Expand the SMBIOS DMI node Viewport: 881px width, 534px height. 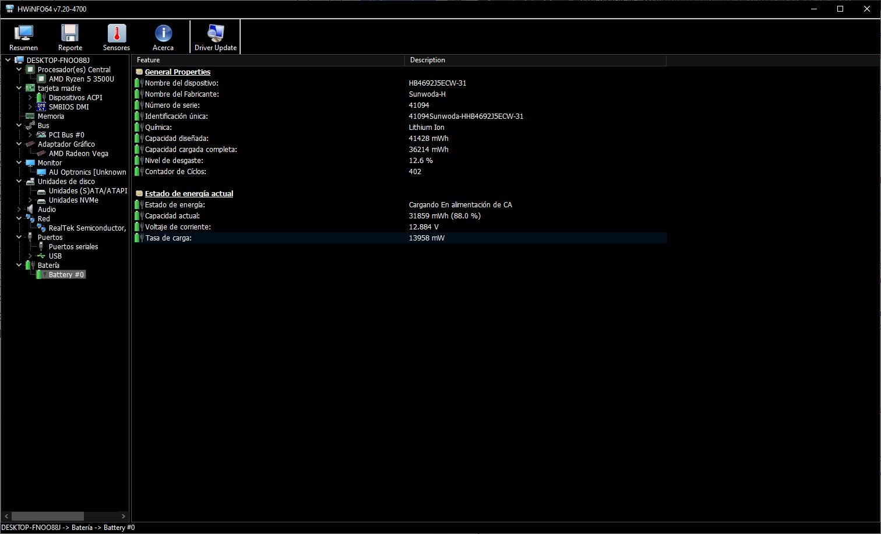(x=30, y=107)
